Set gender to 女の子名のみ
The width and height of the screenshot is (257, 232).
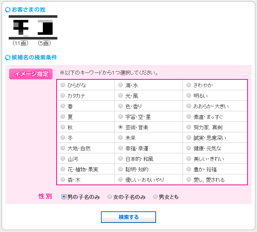click(x=110, y=196)
